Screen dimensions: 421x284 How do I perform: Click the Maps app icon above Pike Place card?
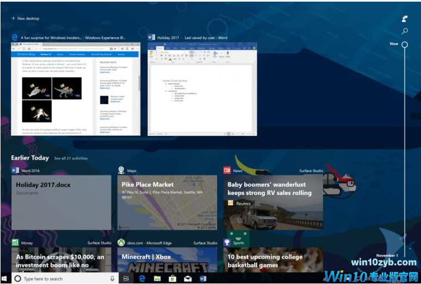tap(121, 170)
